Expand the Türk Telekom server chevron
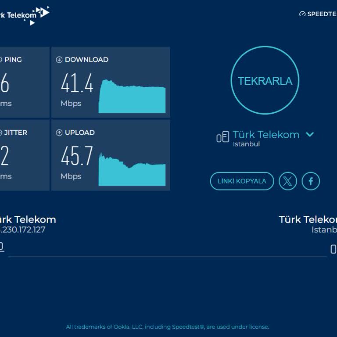 click(x=310, y=135)
